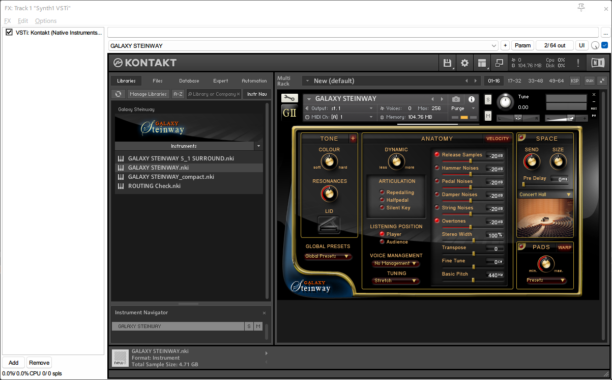Image resolution: width=612 pixels, height=380 pixels.
Task: Go to next multi rack preset
Action: coord(476,81)
